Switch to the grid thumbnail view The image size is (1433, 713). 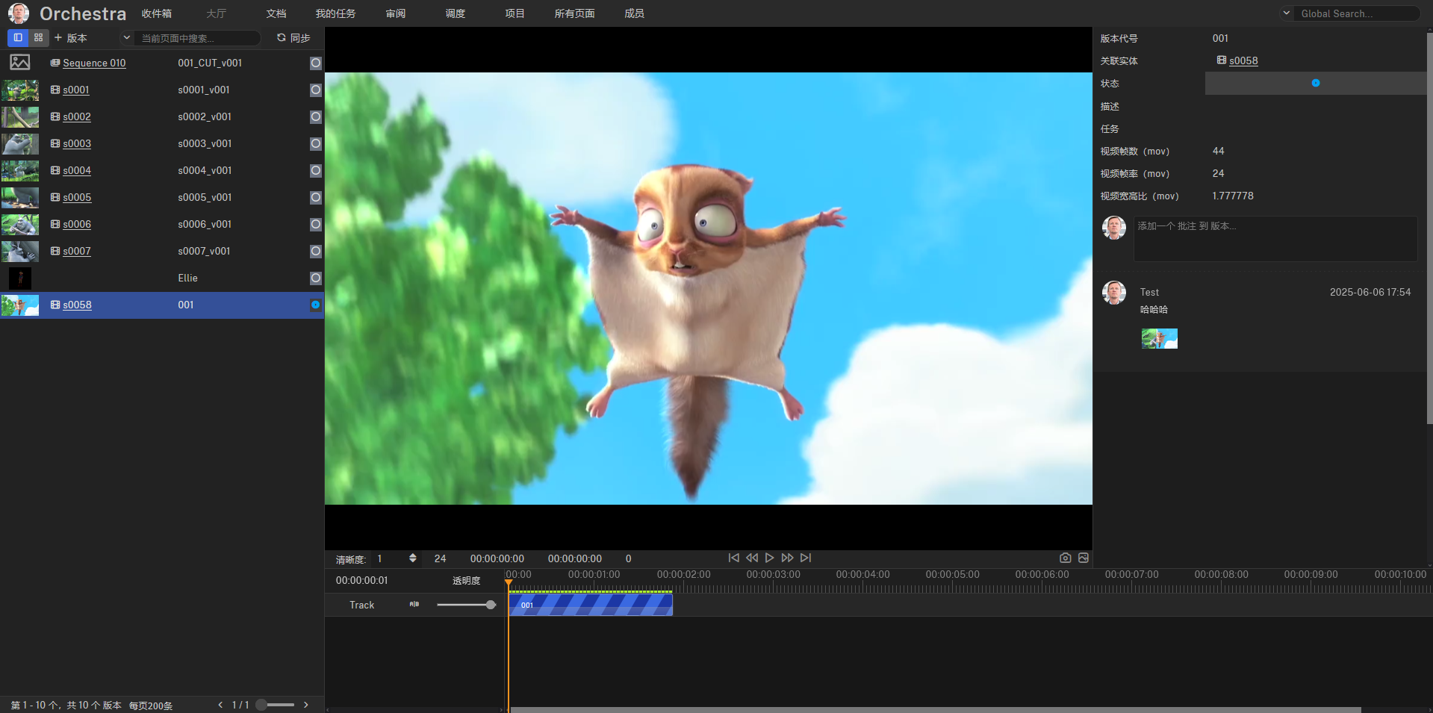pos(38,37)
